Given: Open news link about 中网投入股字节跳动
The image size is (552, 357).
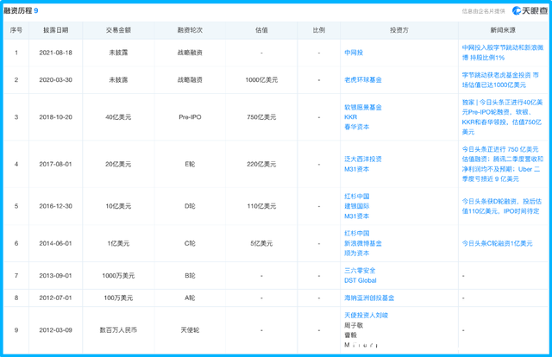Looking at the screenshot, I should pos(502,53).
